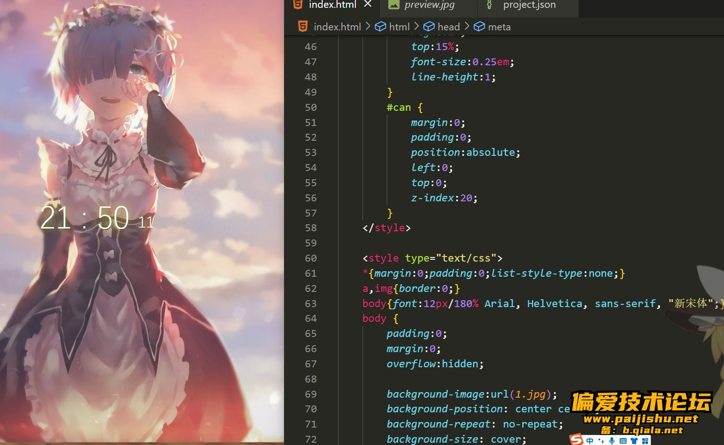Click 'background-image:url(1.jpg);' on line 69
Image resolution: width=724 pixels, height=445 pixels.
click(x=472, y=394)
